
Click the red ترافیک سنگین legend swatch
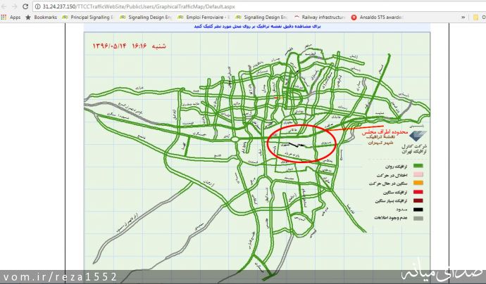pos(418,192)
